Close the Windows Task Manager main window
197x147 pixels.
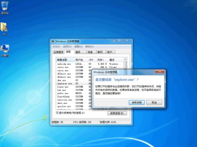[127, 41]
